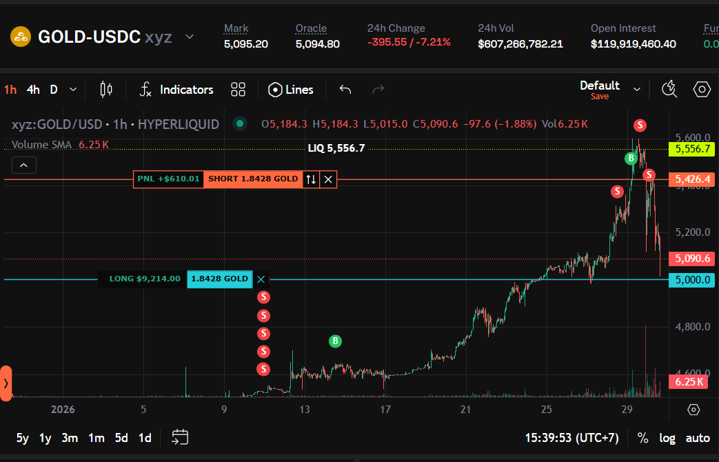Screen dimensions: 719x462
Task: Open the candlestick chart type selector
Action: click(x=106, y=90)
